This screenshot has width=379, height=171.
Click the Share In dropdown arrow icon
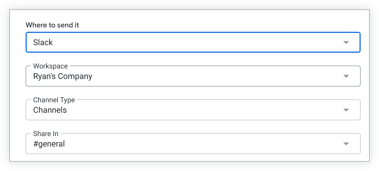346,144
